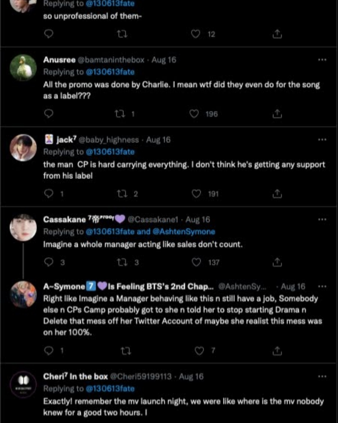The height and width of the screenshot is (423, 338).
Task: Retweet Anusree's reply about the label
Action: [x=120, y=114]
